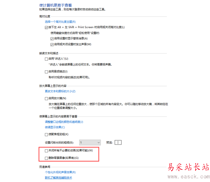The width and height of the screenshot is (210, 182).
Task: Click the 使计算机更易于查看 page heading
Action: 55,5
